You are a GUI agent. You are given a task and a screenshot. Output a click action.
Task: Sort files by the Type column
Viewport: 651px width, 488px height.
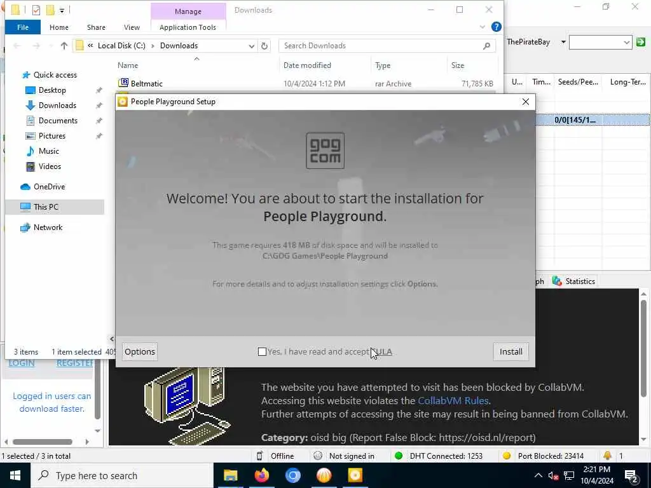pyautogui.click(x=383, y=65)
